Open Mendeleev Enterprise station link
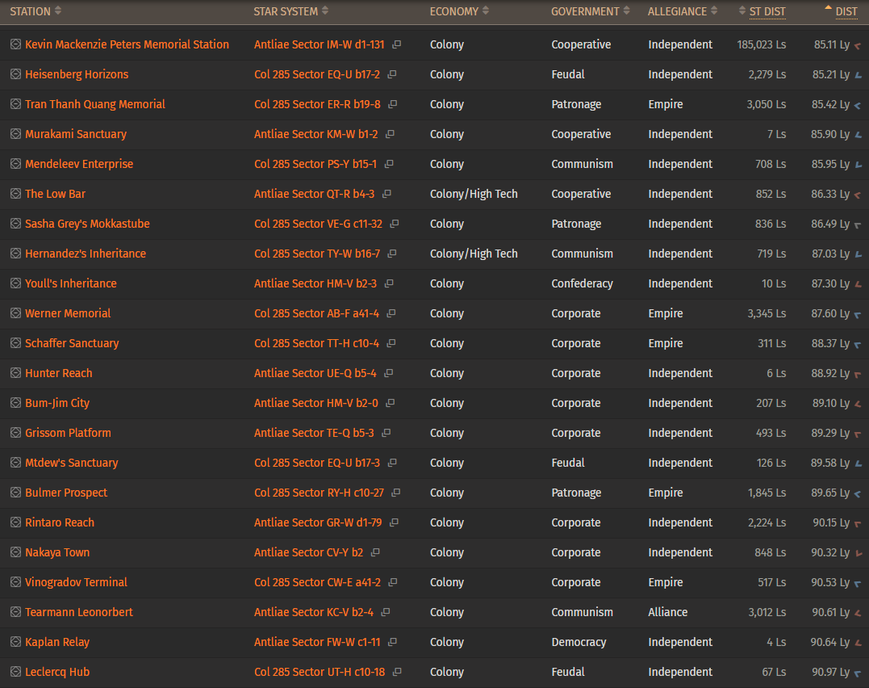The height and width of the screenshot is (688, 869). tap(79, 164)
